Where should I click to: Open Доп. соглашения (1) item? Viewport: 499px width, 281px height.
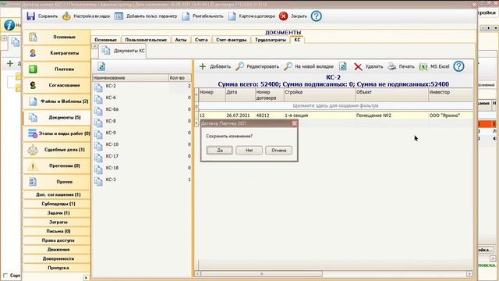pyautogui.click(x=57, y=194)
